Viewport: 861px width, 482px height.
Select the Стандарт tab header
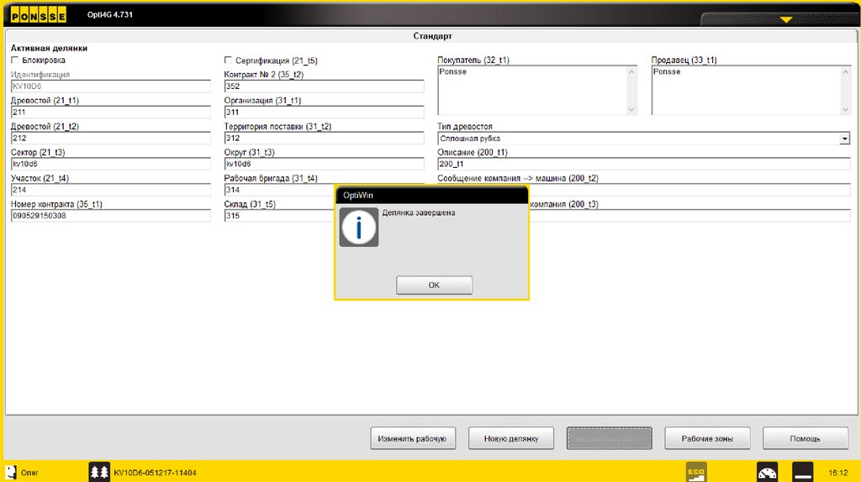click(432, 37)
